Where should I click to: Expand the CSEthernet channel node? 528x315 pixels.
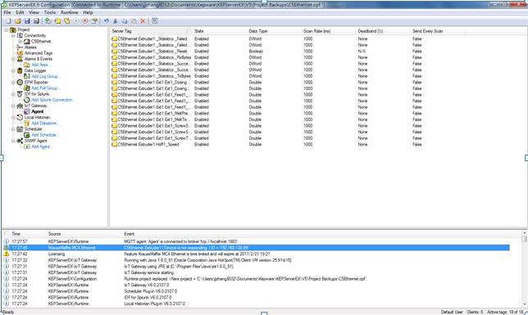click(x=20, y=42)
